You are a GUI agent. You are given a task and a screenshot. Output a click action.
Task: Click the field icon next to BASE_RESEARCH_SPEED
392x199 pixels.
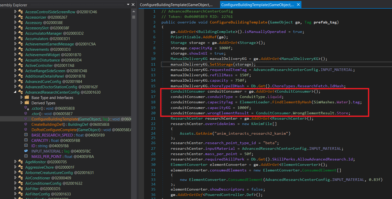click(x=26, y=135)
